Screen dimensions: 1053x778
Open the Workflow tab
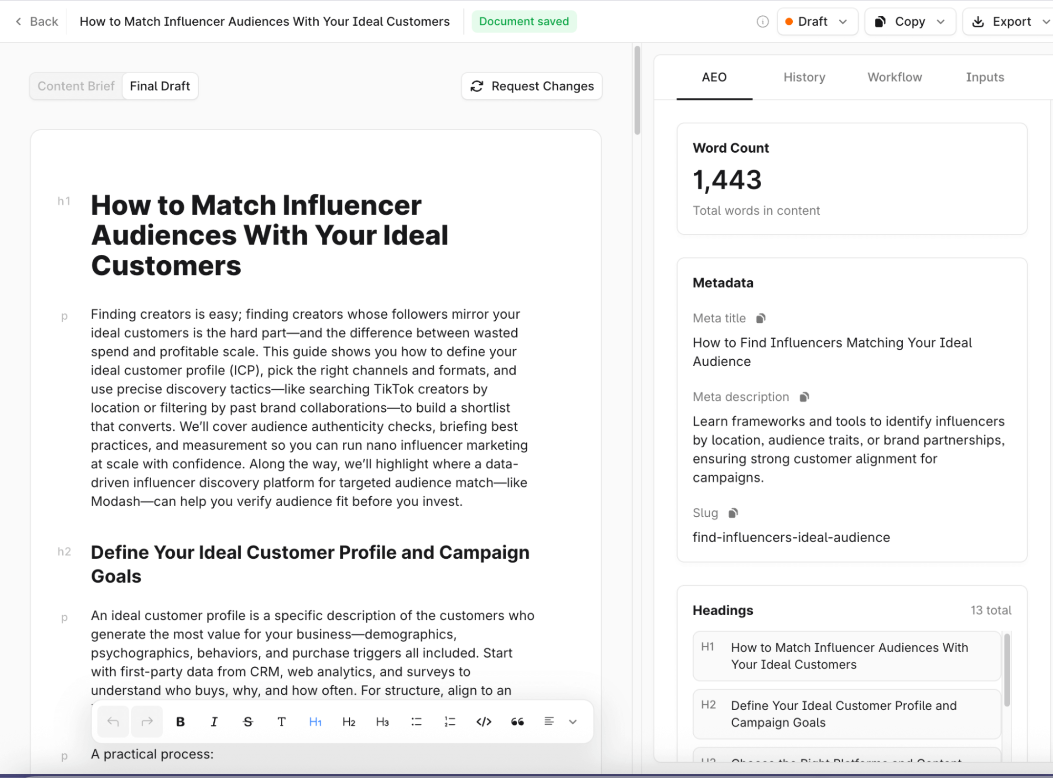(x=894, y=77)
